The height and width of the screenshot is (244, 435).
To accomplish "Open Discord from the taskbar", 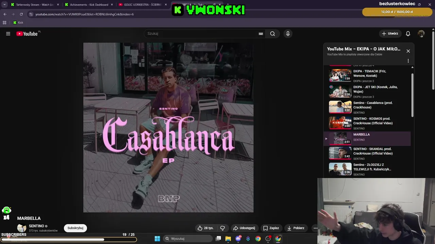I will [238, 239].
